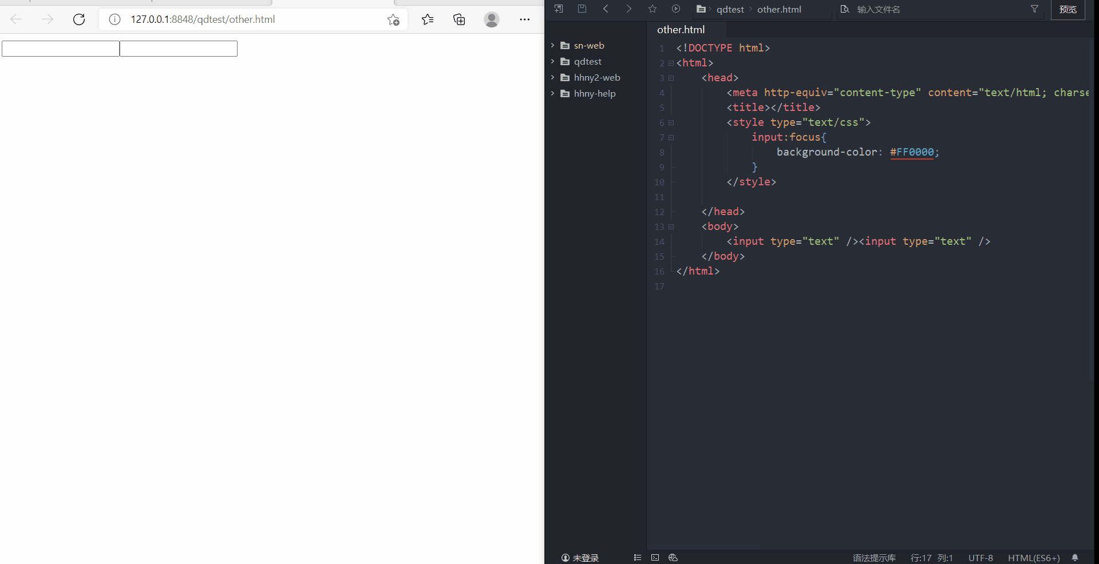Expand the hhny-help project folder
This screenshot has height=564, width=1099.
pyautogui.click(x=552, y=93)
